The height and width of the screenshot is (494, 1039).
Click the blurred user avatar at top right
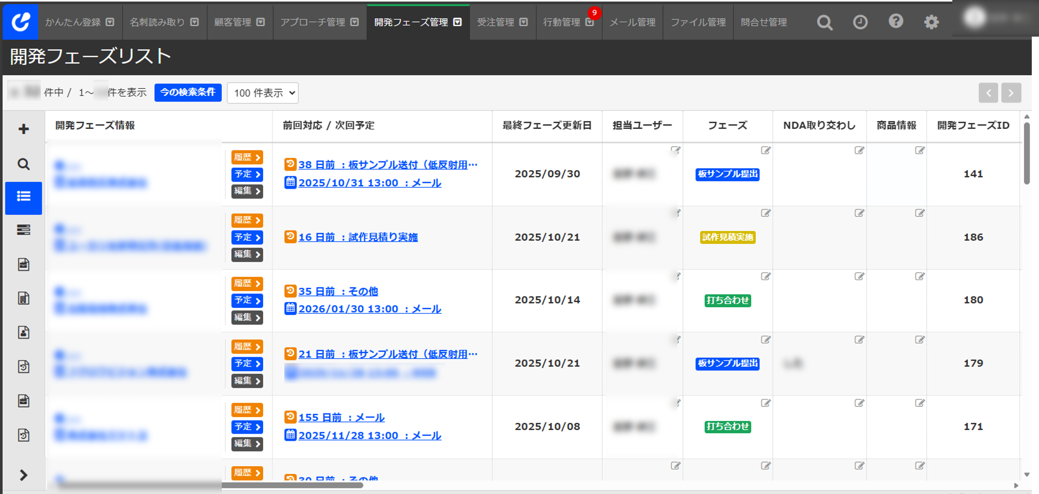coord(975,18)
